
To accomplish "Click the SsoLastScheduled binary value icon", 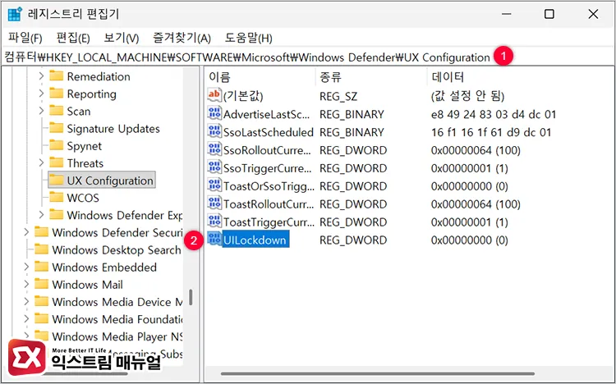I will tap(214, 131).
